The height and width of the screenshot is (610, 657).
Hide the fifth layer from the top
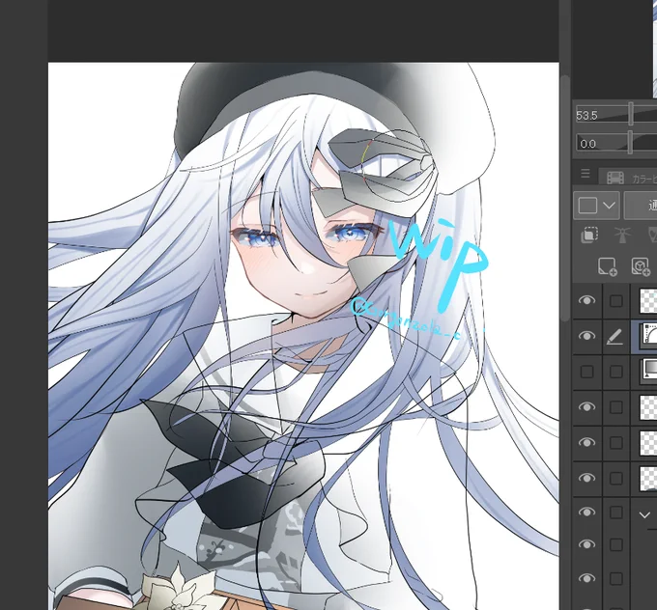(586, 442)
